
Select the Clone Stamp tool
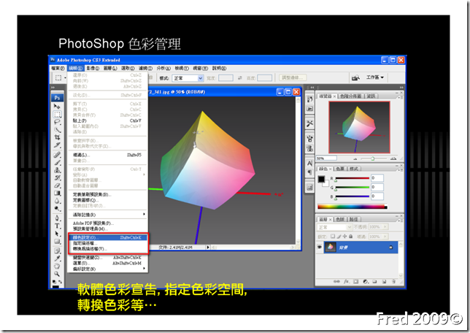pyautogui.click(x=57, y=170)
